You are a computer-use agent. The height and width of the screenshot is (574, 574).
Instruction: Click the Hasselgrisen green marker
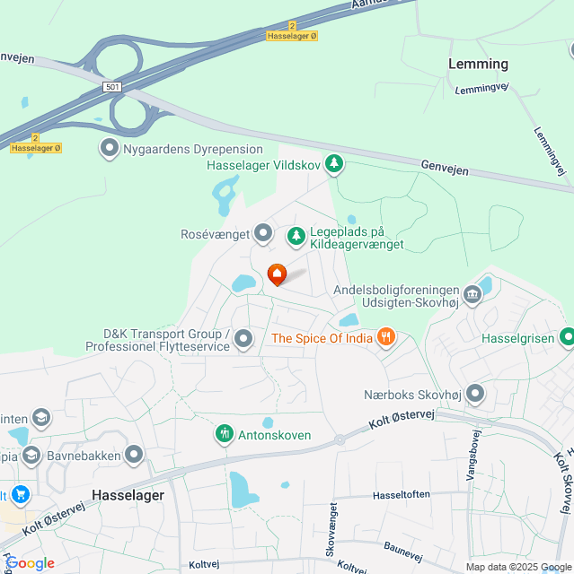pyautogui.click(x=567, y=337)
